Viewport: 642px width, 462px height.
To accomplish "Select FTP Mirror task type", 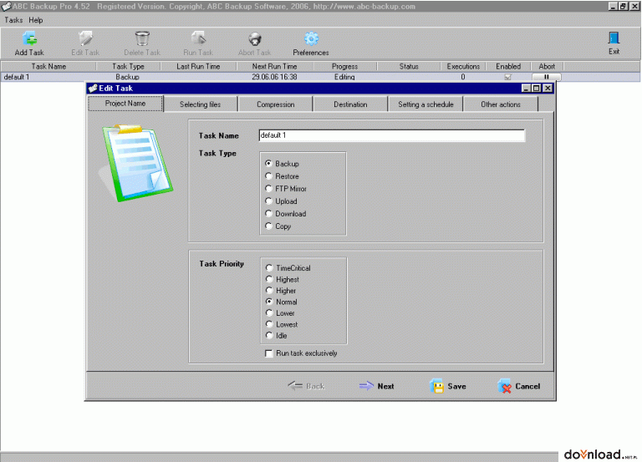I will click(x=268, y=189).
